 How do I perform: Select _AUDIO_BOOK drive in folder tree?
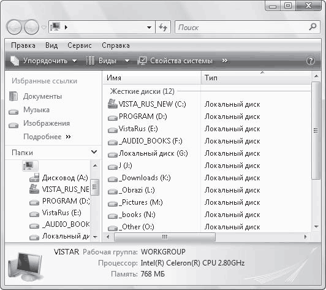(x=59, y=224)
